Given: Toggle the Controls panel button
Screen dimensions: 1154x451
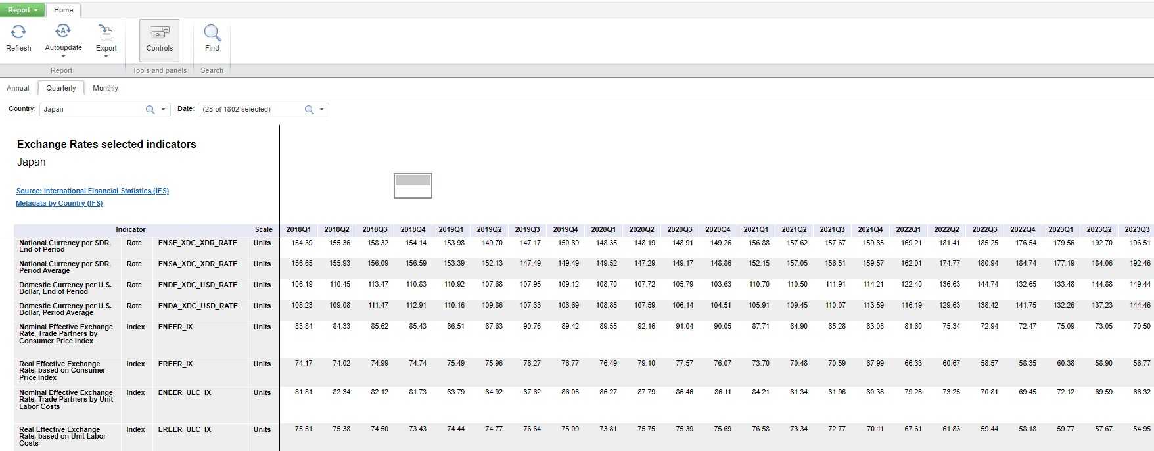Looking at the screenshot, I should click(159, 40).
